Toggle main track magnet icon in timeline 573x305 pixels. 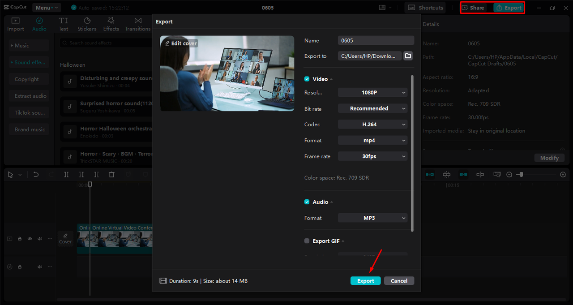point(430,175)
